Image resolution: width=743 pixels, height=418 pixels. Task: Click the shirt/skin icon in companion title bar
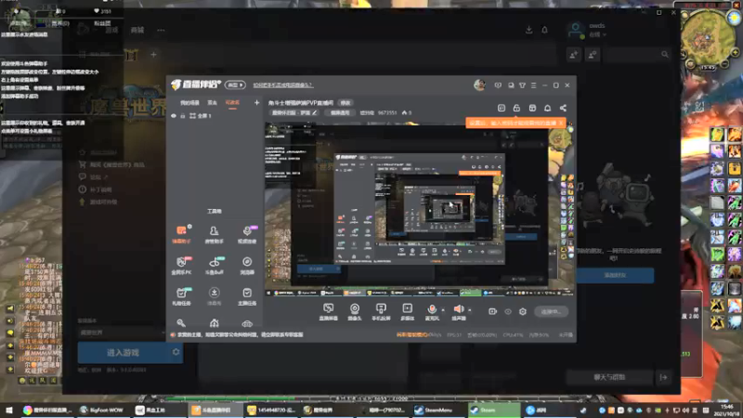click(x=522, y=85)
